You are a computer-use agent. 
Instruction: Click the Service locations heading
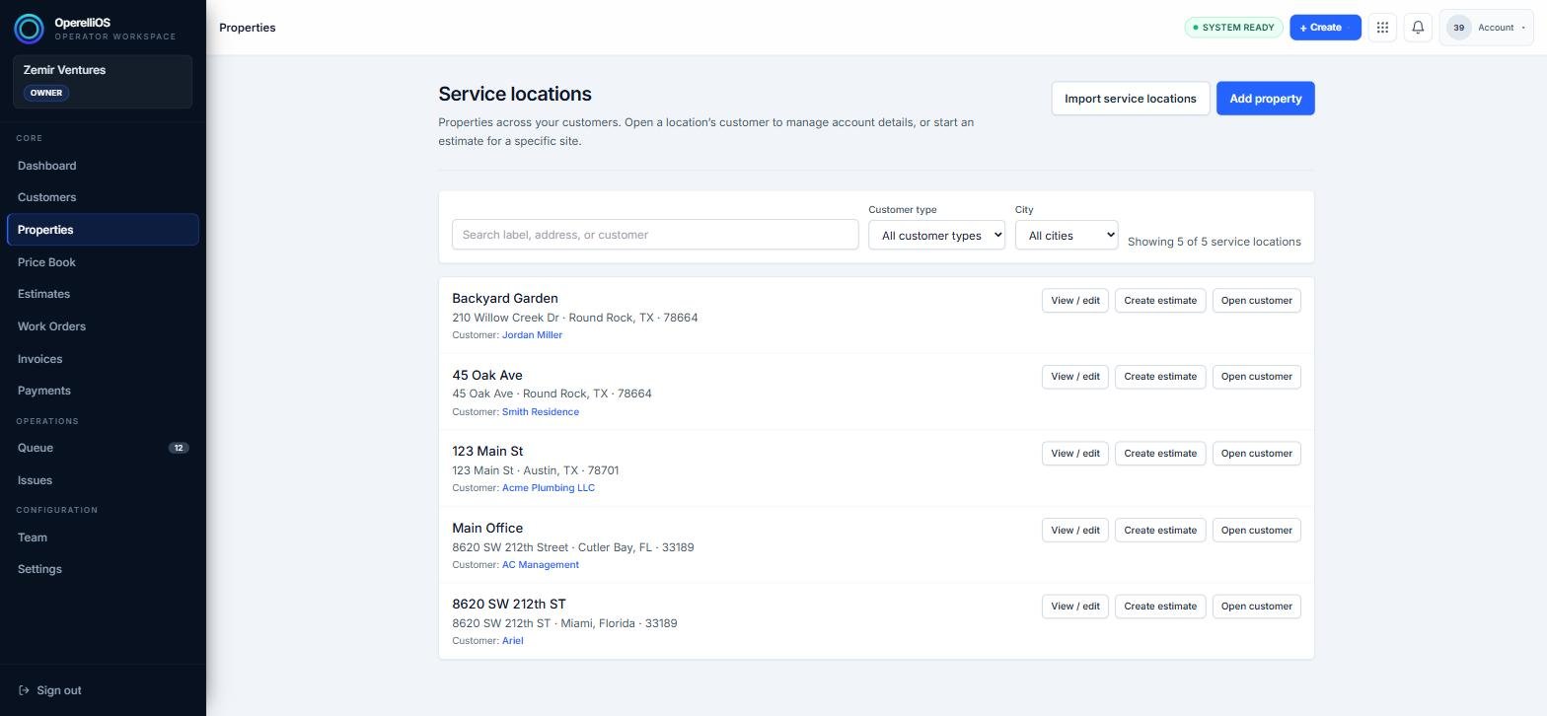(515, 94)
